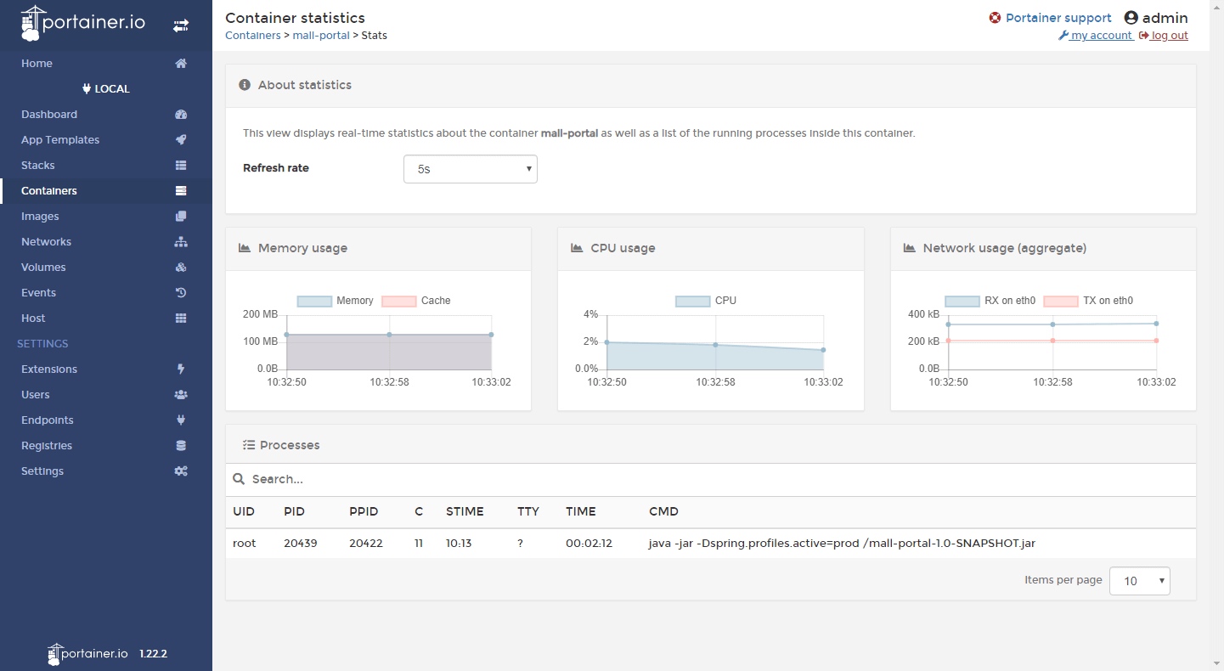Toggle the TX on eth0 color swatch
Screen dimensions: 1224x671
coord(1060,301)
